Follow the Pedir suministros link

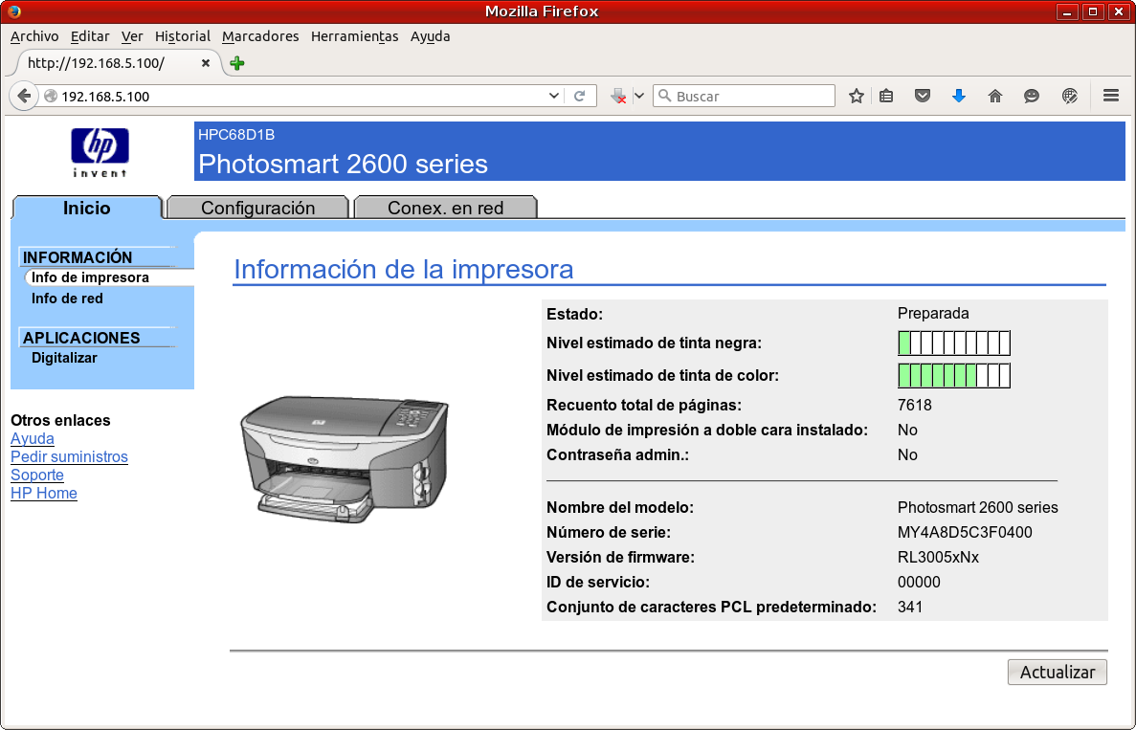coord(69,457)
